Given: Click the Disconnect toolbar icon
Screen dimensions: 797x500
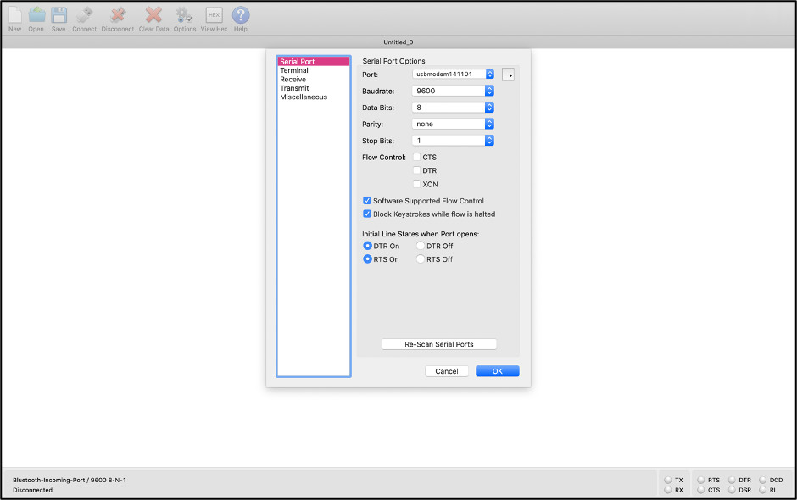Looking at the screenshot, I should pos(118,15).
